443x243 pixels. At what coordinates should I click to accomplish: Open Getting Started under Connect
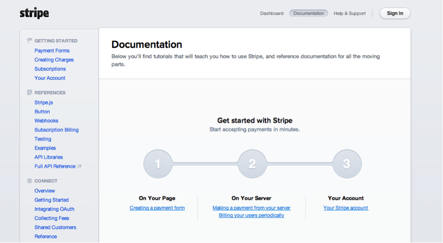pyautogui.click(x=51, y=200)
